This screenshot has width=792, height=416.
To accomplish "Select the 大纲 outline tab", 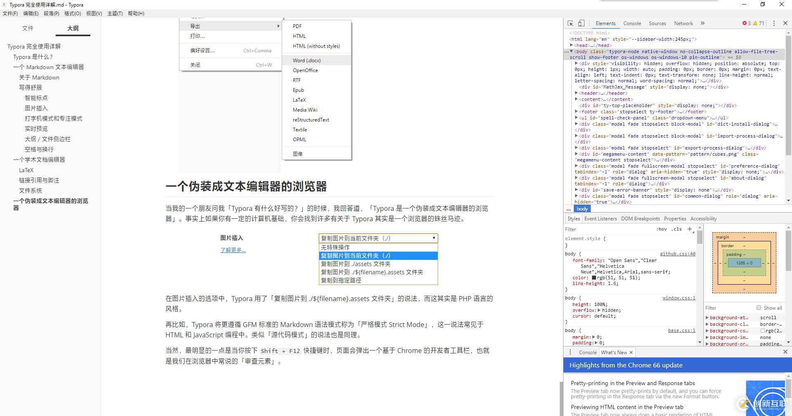I will coord(73,28).
